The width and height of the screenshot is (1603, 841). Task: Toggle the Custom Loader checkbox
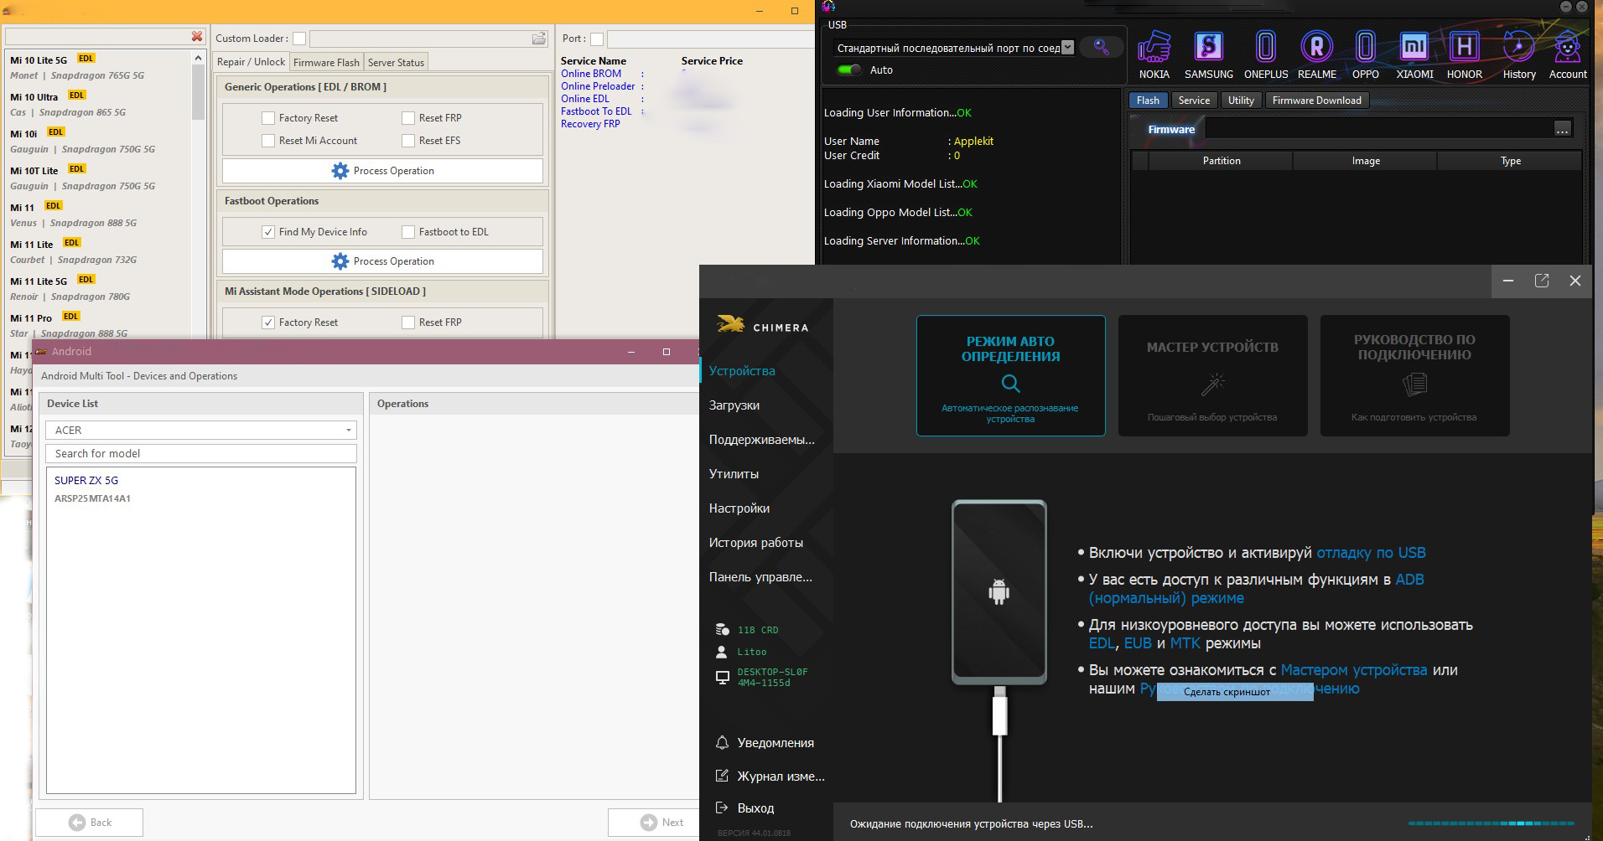pos(299,39)
